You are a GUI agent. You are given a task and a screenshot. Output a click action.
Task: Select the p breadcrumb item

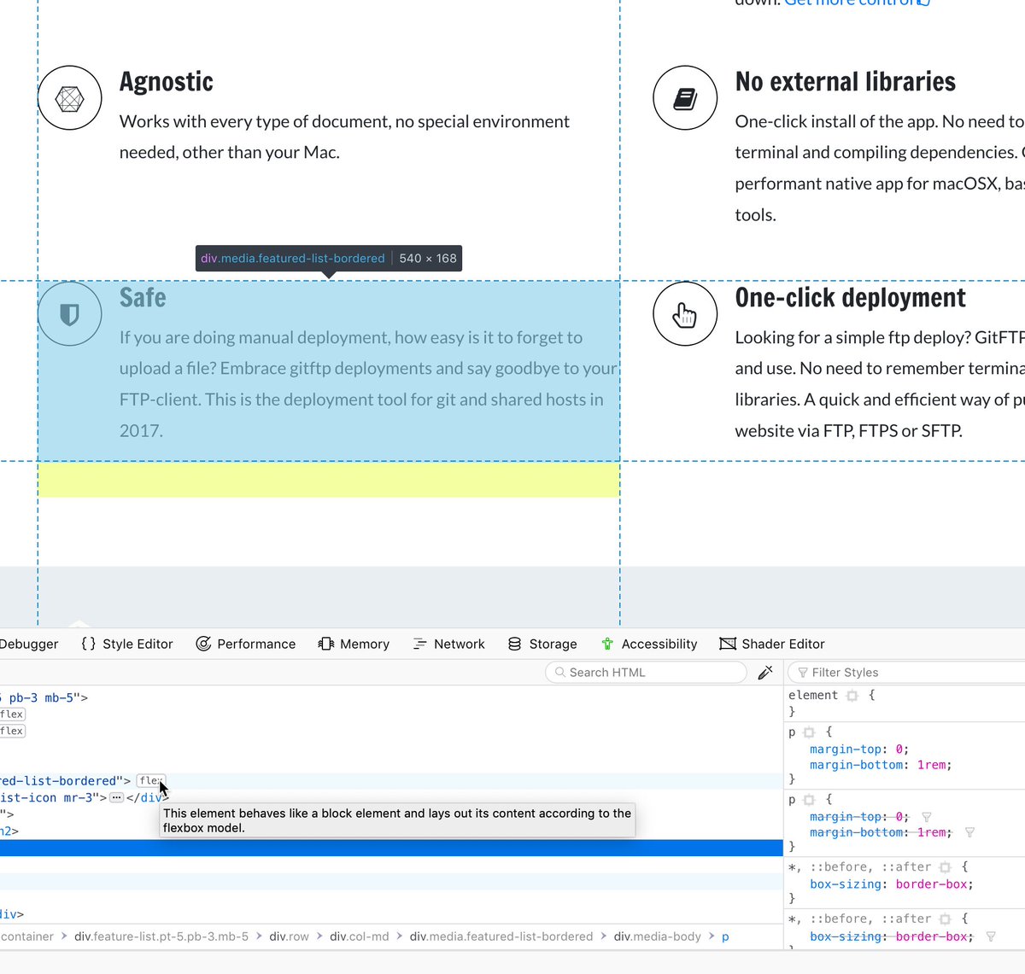(x=725, y=936)
